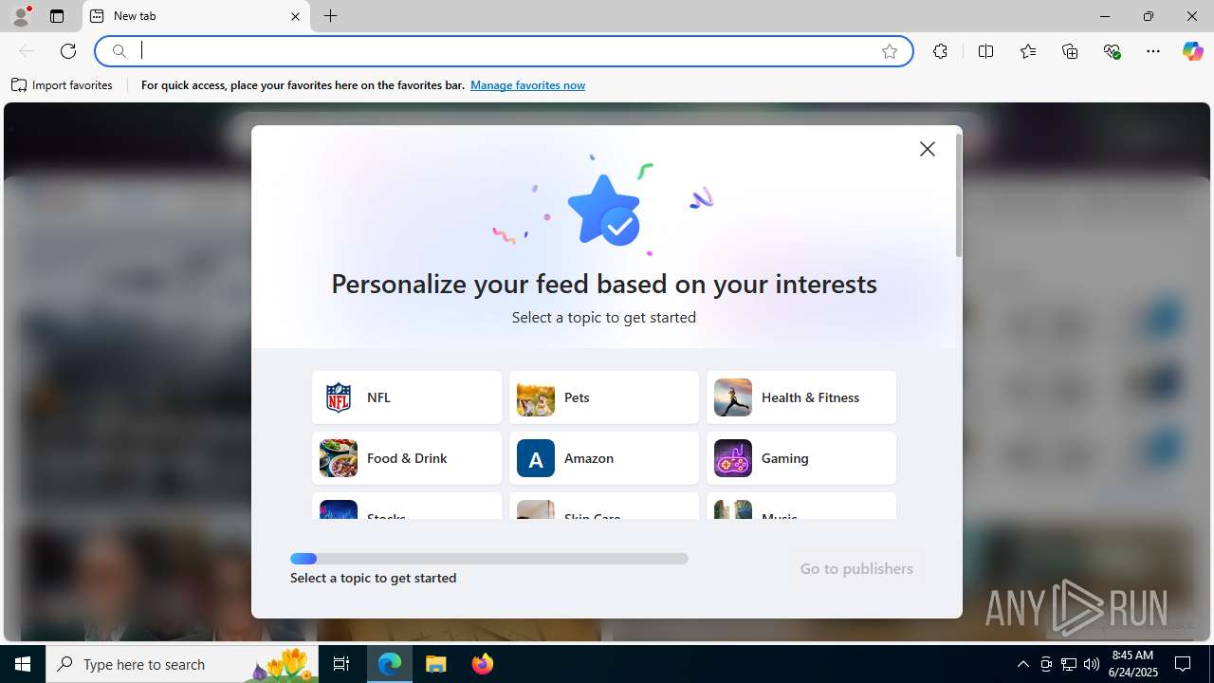Open the volume tray icon
1214x683 pixels.
(x=1092, y=664)
